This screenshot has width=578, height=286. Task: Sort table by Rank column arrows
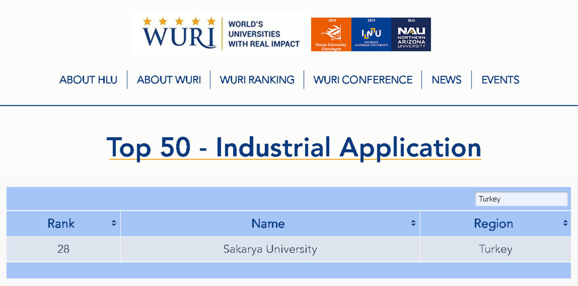pos(114,223)
